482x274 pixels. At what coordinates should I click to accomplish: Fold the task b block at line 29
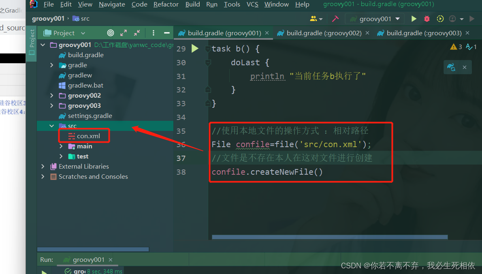click(x=208, y=49)
